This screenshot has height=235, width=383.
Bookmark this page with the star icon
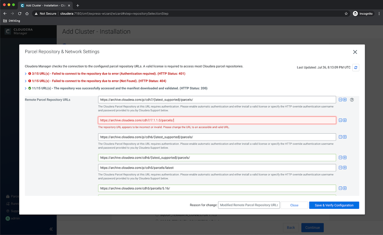[346, 14]
